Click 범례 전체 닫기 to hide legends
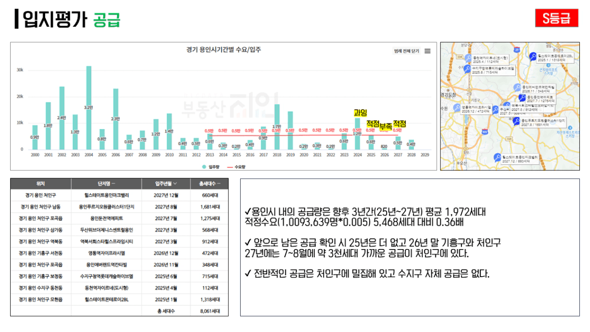 (407, 51)
